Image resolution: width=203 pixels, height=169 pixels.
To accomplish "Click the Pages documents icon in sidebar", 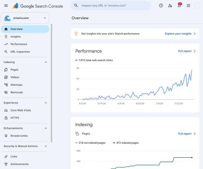I will coord(6,70).
